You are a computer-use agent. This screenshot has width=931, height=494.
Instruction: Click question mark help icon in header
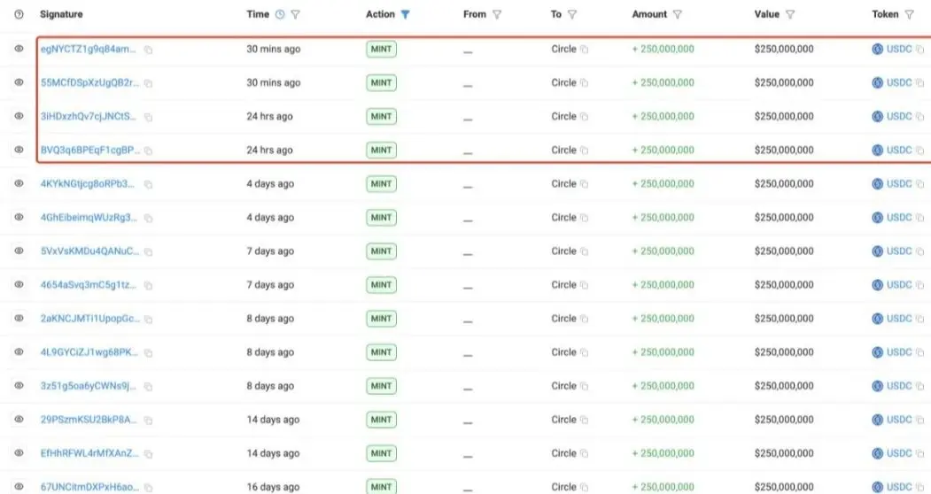[19, 14]
